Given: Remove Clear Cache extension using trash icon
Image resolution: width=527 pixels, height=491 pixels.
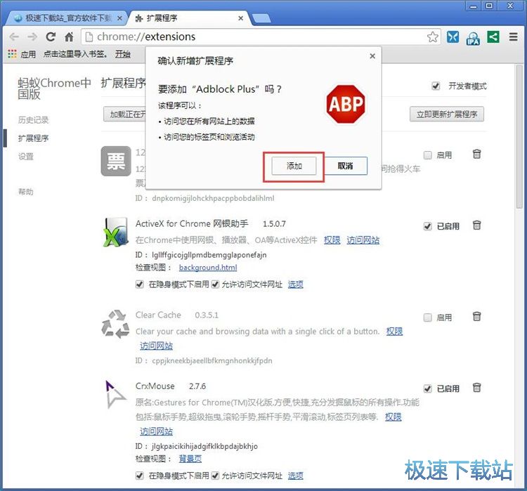Looking at the screenshot, I should (x=476, y=316).
